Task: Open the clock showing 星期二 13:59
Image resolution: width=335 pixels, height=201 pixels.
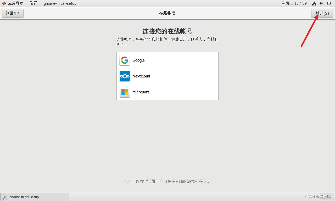Action: pyautogui.click(x=294, y=3)
